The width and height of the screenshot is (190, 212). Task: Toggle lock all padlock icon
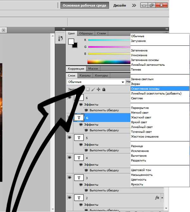(x=104, y=89)
